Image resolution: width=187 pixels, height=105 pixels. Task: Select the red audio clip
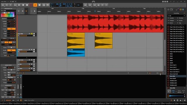tap(115, 23)
